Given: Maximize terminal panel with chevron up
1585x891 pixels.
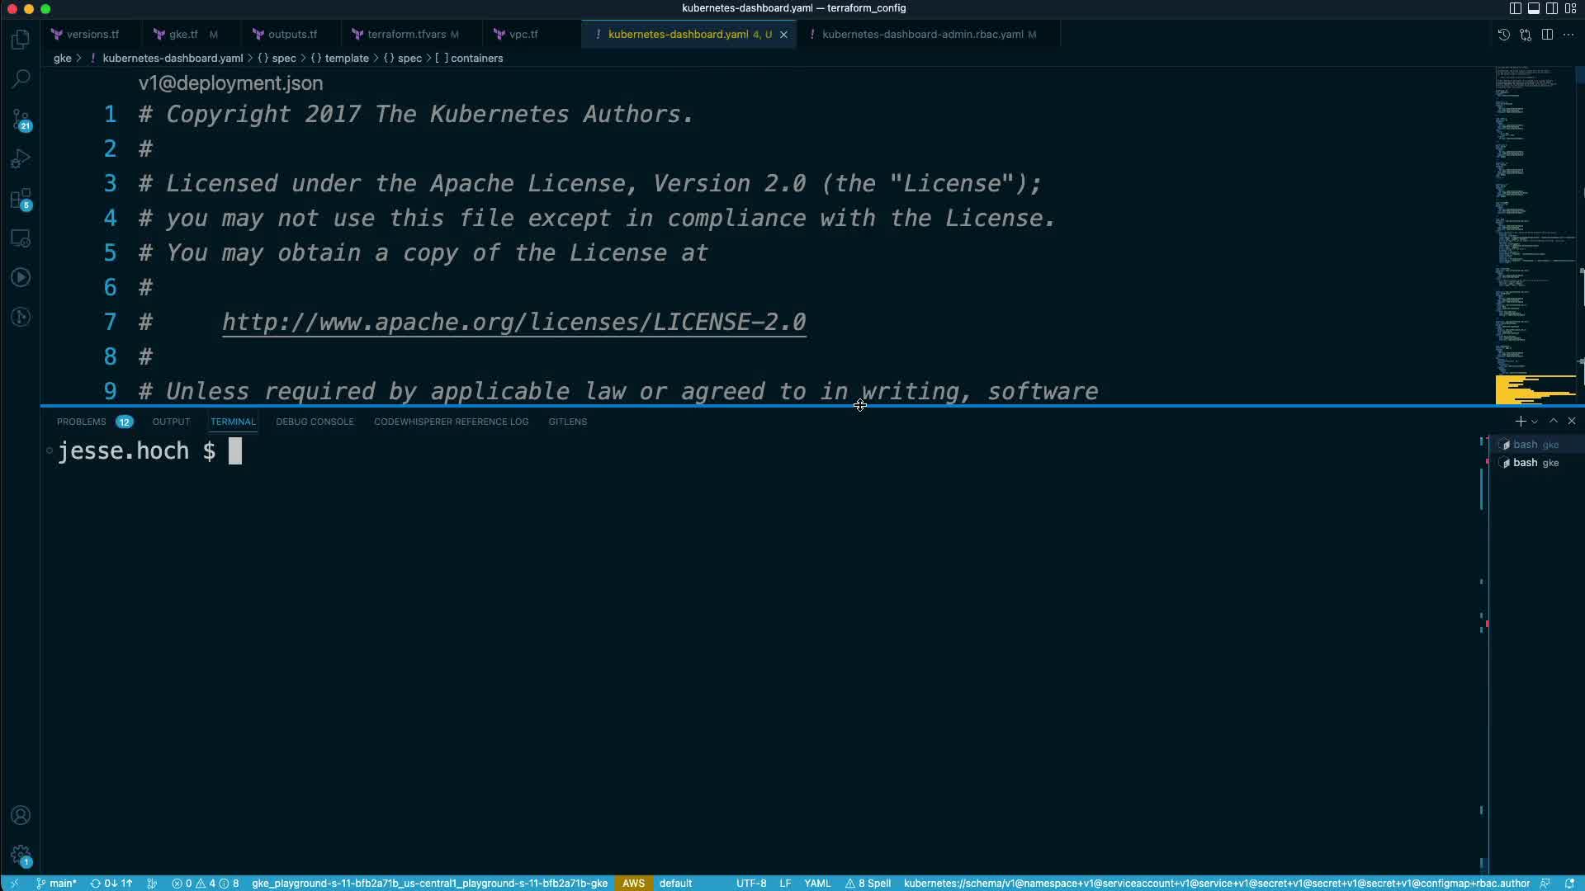Looking at the screenshot, I should [x=1554, y=422].
